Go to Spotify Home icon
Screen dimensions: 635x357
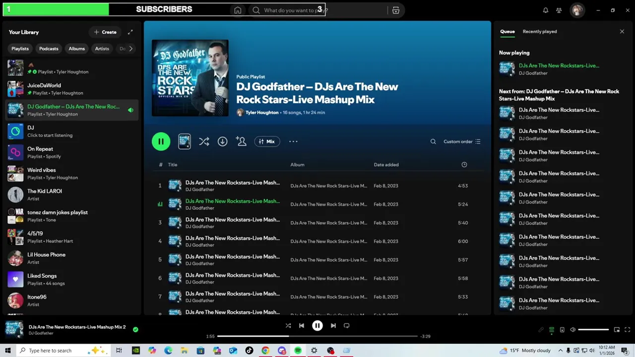[x=238, y=10]
